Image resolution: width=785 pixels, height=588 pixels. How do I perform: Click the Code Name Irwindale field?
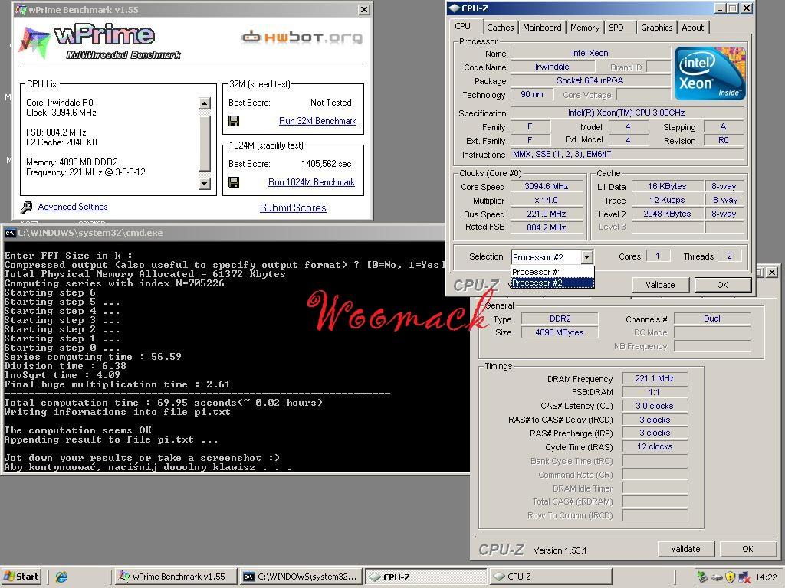point(552,67)
